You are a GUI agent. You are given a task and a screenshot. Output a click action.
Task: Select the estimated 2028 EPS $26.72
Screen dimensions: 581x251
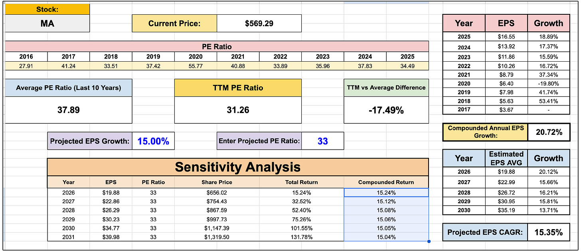[x=506, y=193]
